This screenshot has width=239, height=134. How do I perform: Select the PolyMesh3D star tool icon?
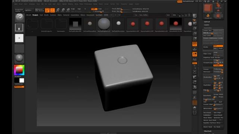pos(218,11)
